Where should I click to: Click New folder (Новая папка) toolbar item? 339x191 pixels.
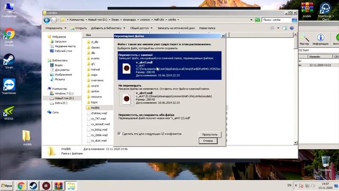(x=207, y=28)
